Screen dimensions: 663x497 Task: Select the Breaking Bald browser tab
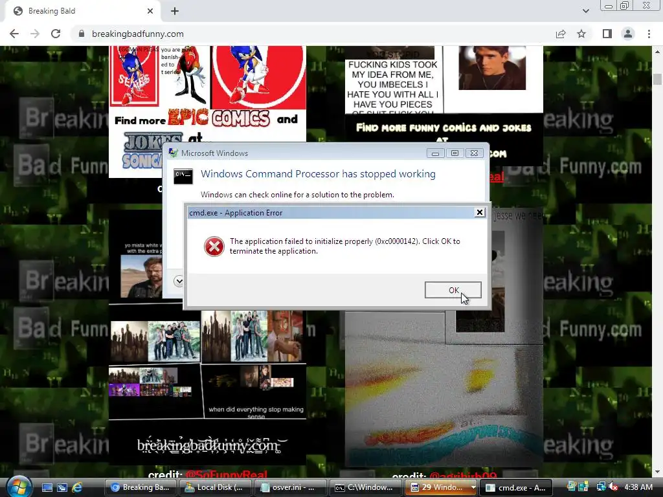82,11
